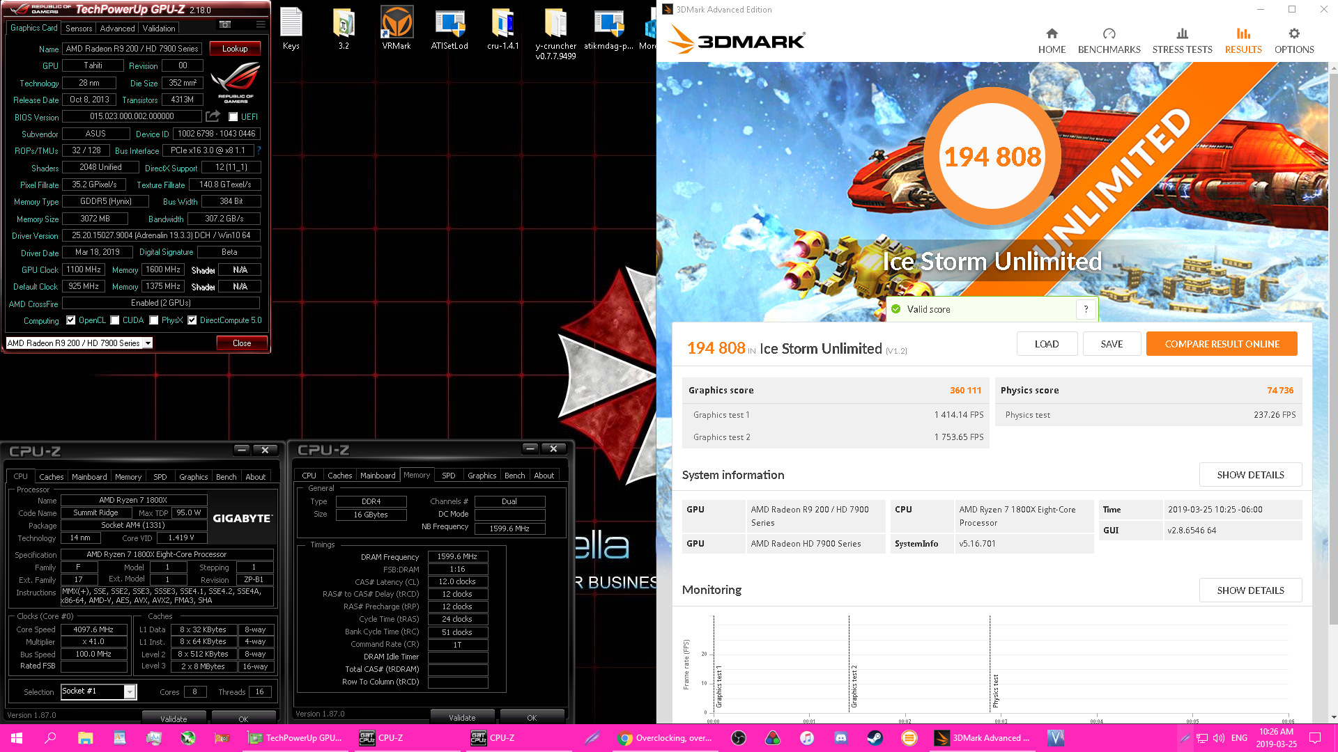Click the GPU-Z screenshot camera icon

click(225, 25)
